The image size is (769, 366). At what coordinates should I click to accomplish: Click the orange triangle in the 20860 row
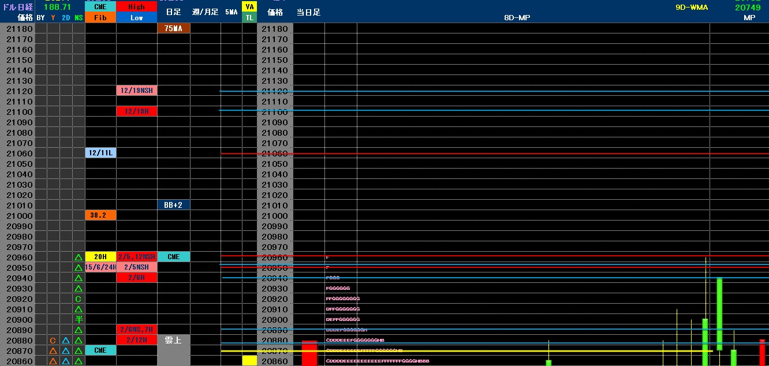click(x=53, y=361)
